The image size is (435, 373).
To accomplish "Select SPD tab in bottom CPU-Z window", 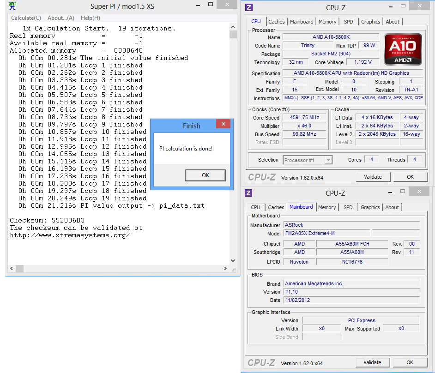I will [348, 207].
